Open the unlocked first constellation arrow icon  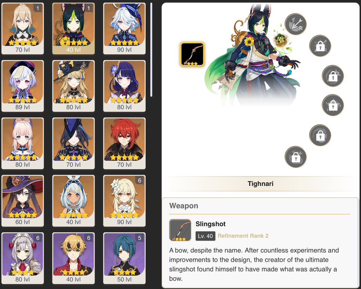pos(296,24)
